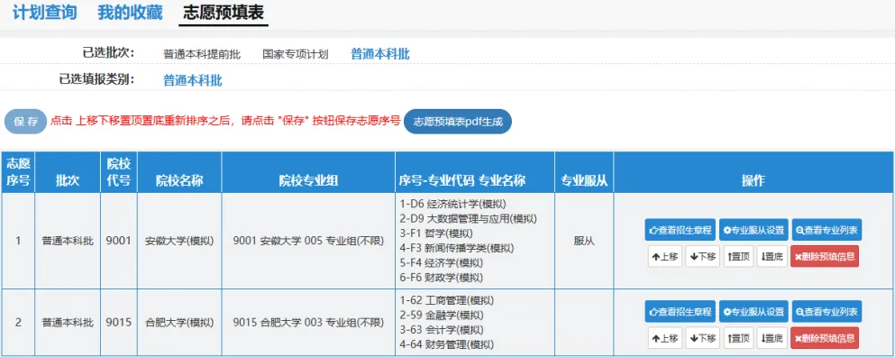Choose batch 国家专项计划
Image resolution: width=895 pixels, height=357 pixels.
[x=295, y=54]
